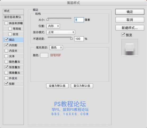This screenshot has height=128, width=147.
Task: Enable the 纹理 checkbox
Action: pos(10,34)
